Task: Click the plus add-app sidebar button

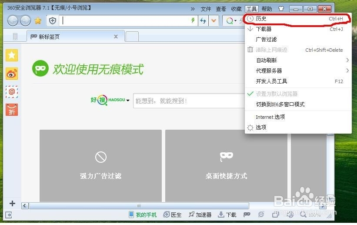Action: coord(12,203)
